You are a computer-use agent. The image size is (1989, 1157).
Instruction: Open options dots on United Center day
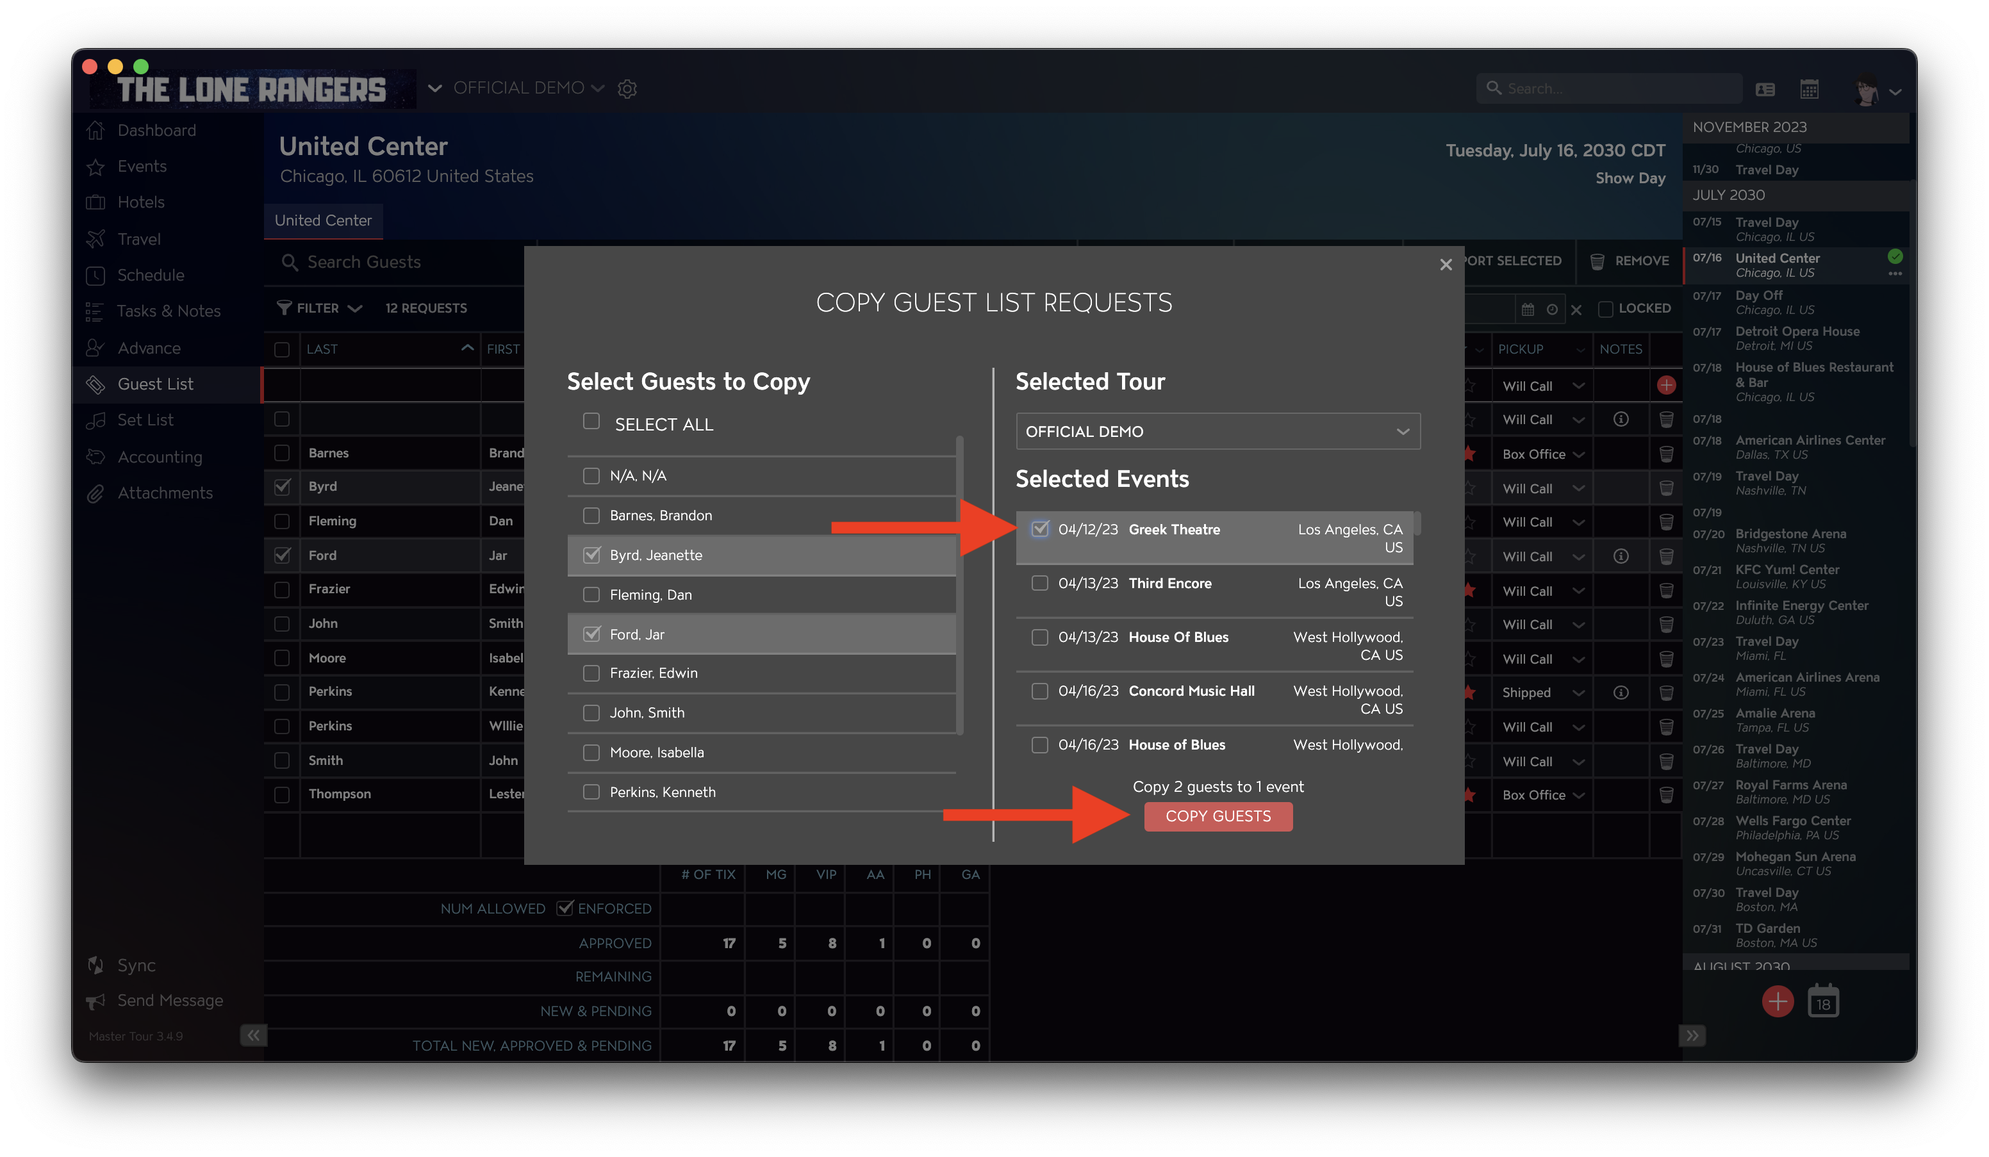click(1895, 274)
